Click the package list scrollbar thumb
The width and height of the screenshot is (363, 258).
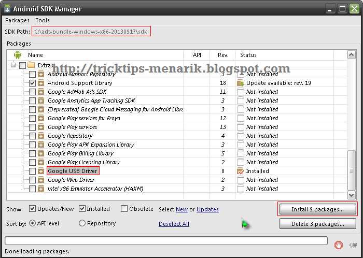(352, 170)
